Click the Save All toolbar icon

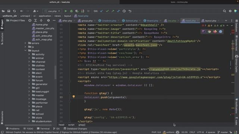tap(9, 11)
